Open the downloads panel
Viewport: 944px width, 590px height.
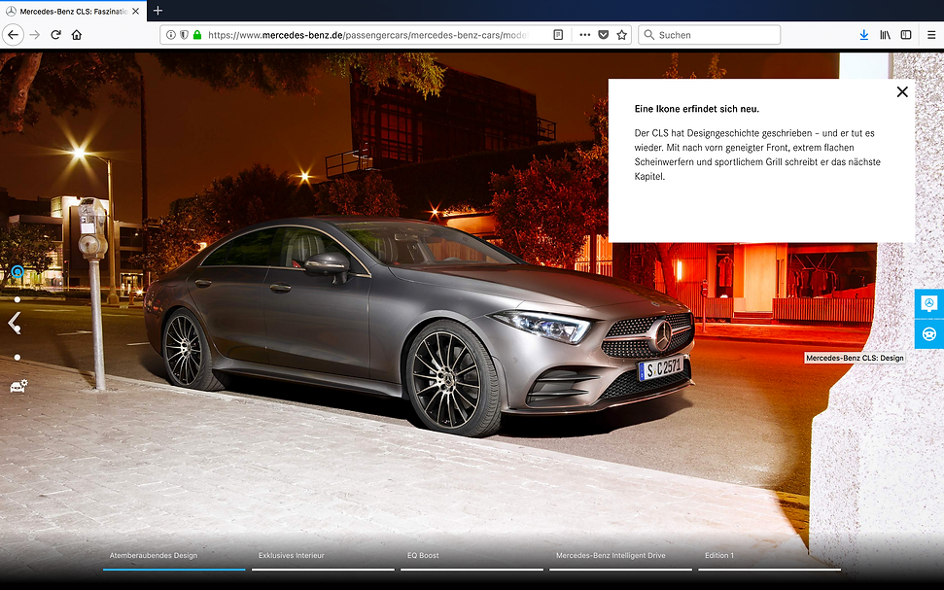click(864, 35)
